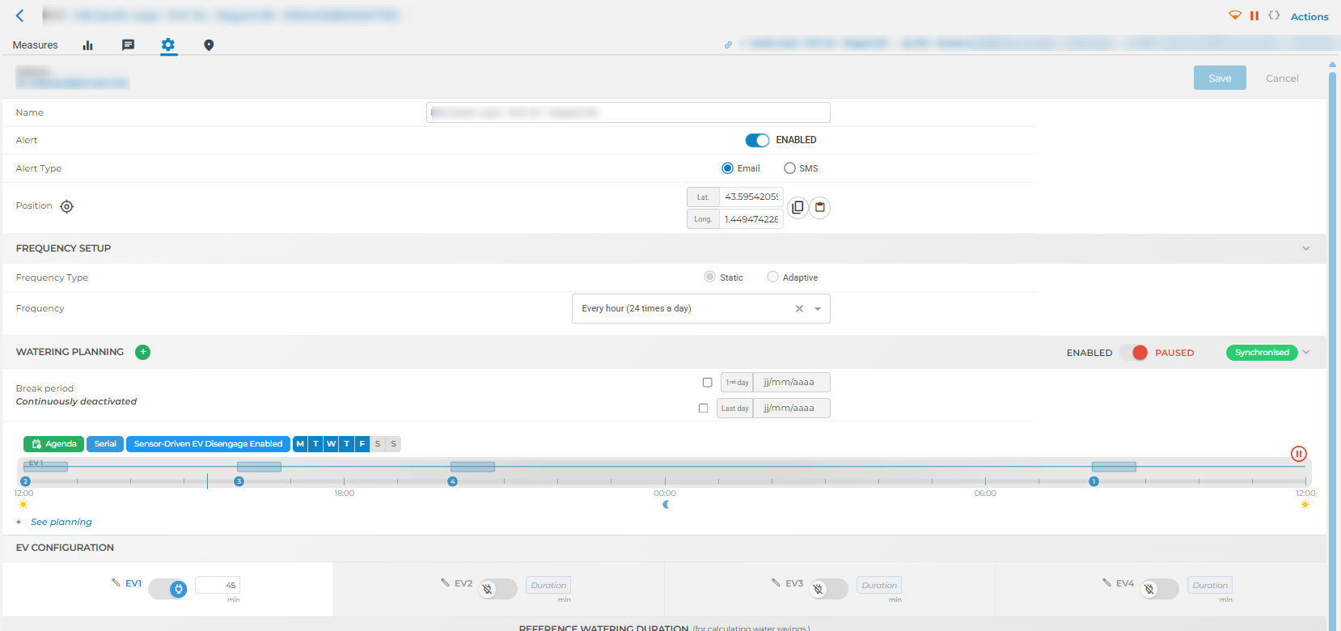Toggle the Alert enabled switch

tap(757, 140)
